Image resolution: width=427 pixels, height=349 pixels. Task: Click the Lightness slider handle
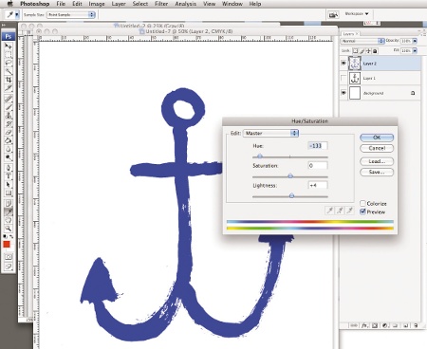click(x=291, y=196)
